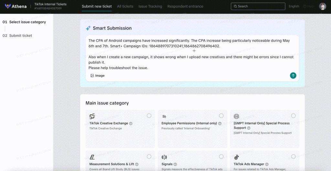Open the English language dropdown
This screenshot has width=331, height=171.
pos(294,6)
